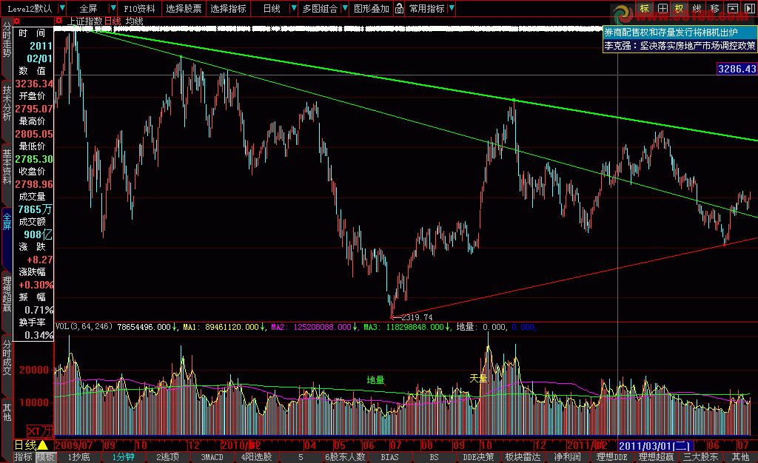Toggle the 标 indicator marker button

[x=645, y=9]
